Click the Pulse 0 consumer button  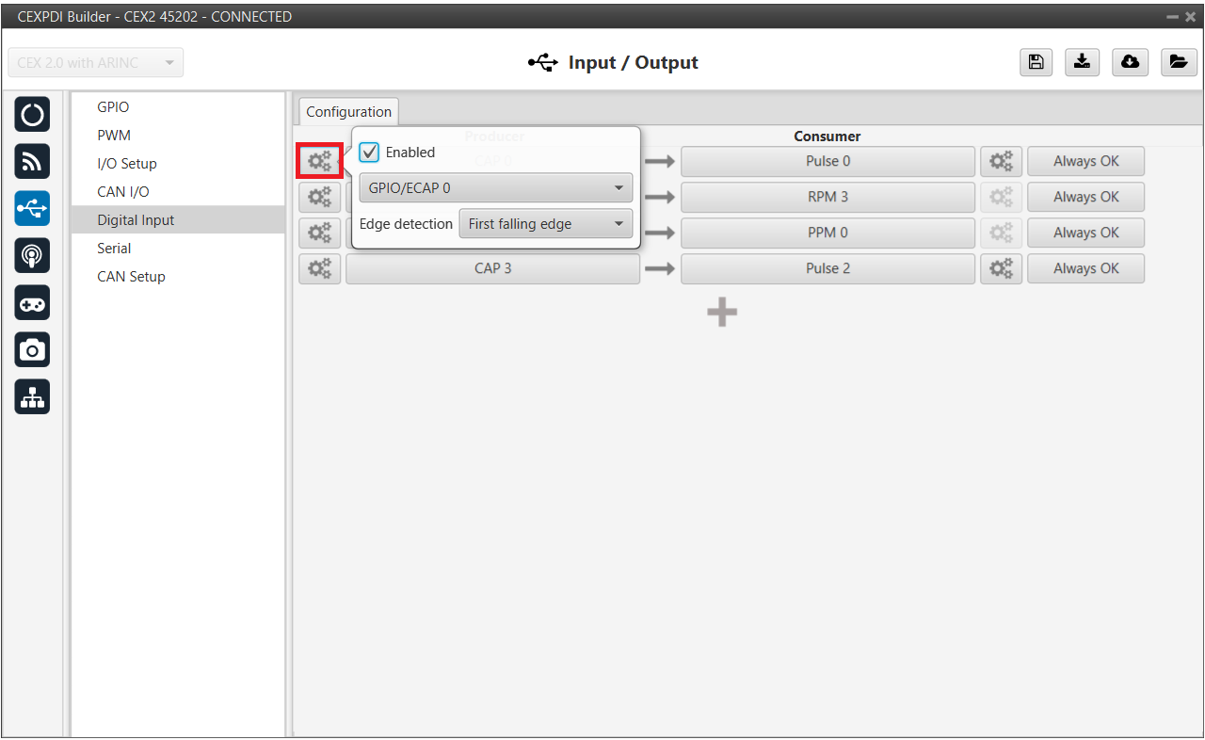point(827,161)
